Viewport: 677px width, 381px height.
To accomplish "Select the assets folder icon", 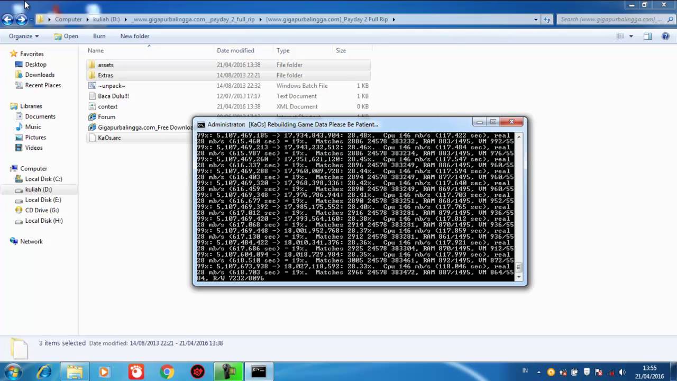I will pyautogui.click(x=92, y=65).
